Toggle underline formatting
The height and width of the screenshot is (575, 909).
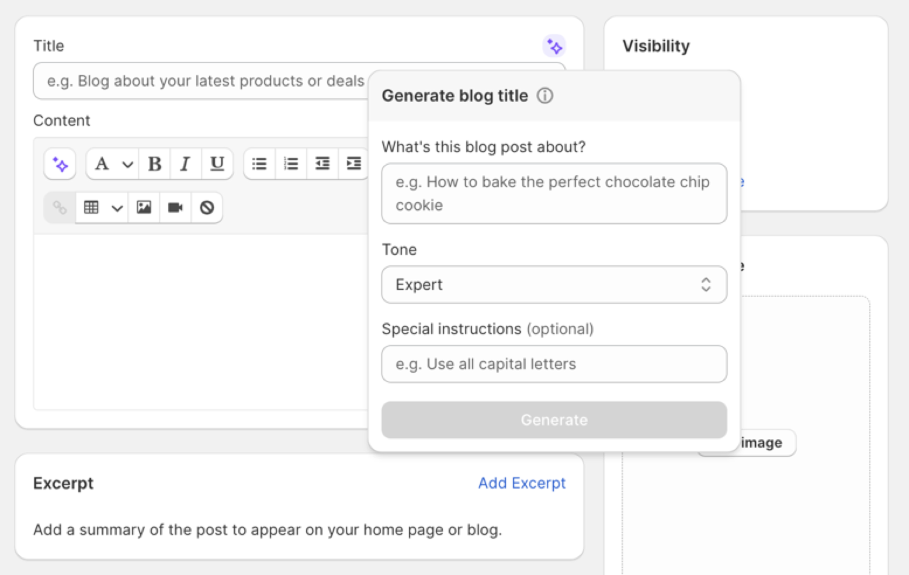[x=217, y=164]
